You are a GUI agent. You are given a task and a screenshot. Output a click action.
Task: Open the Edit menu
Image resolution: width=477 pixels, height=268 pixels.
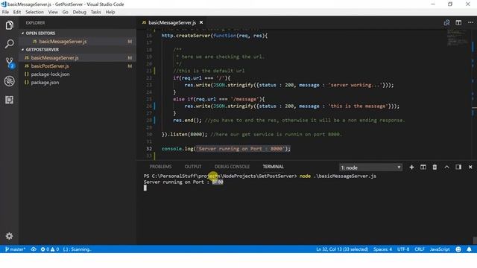(17, 12)
